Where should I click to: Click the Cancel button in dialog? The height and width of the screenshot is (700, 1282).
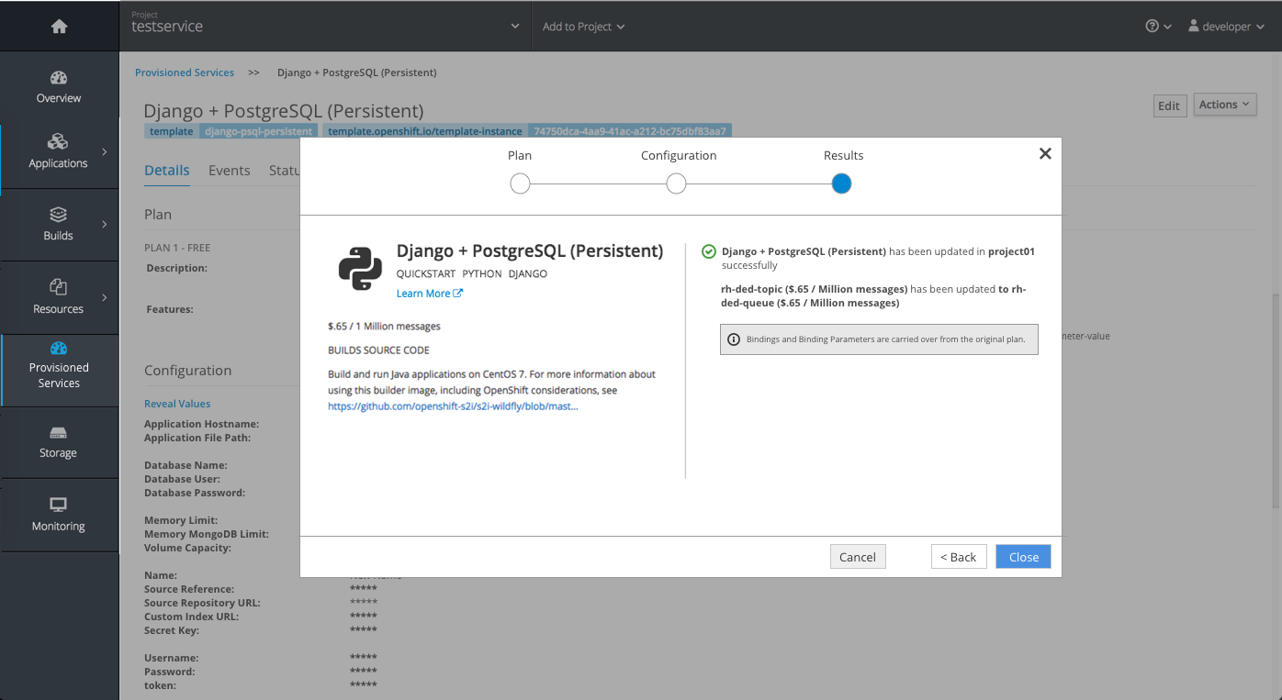coord(858,557)
